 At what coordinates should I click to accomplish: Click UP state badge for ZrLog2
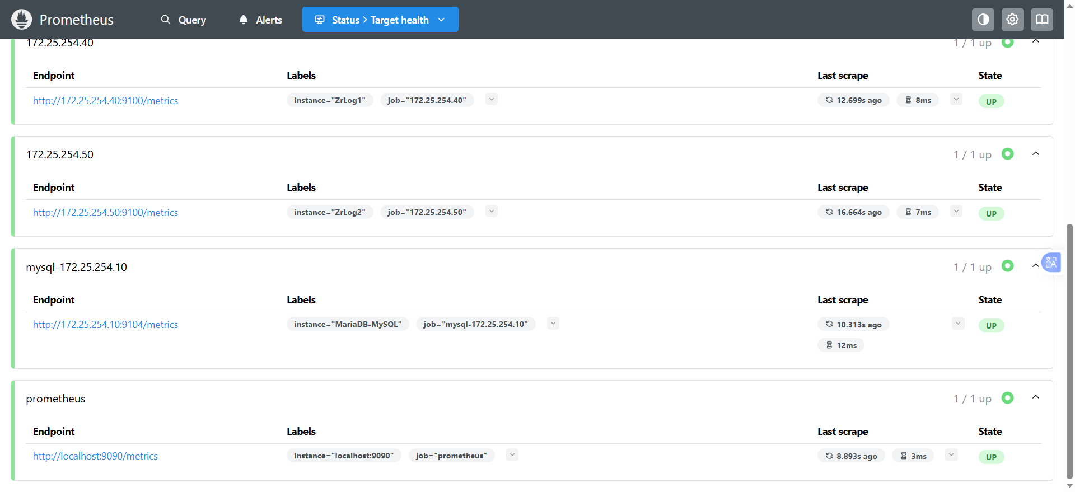click(991, 213)
